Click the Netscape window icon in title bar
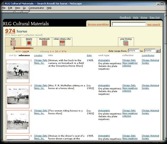Image resolution: width=167 pixels, height=144 pixels. coord(3,4)
